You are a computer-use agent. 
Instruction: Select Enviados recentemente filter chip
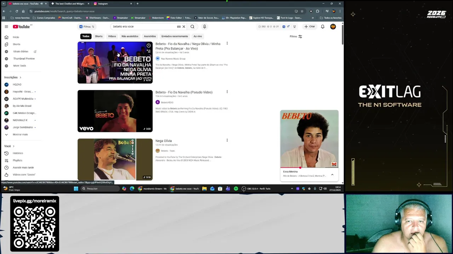(174, 36)
